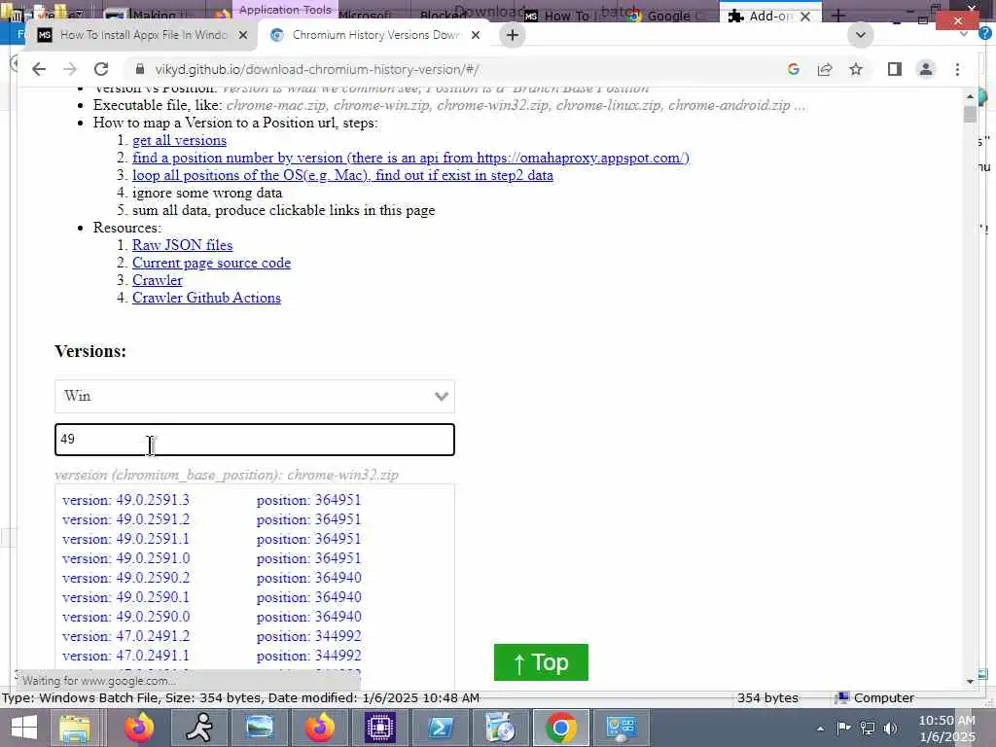This screenshot has height=747, width=996.
Task: Click the network tray icon
Action: (x=867, y=728)
